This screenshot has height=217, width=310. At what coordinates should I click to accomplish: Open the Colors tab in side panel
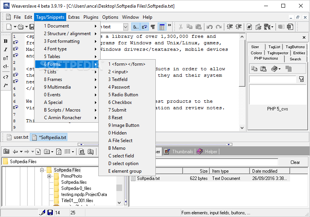click(x=256, y=53)
